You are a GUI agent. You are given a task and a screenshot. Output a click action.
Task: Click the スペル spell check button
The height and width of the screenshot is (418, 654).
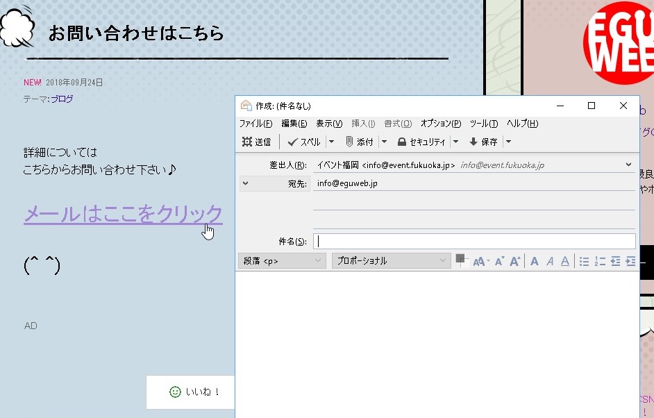pos(304,142)
